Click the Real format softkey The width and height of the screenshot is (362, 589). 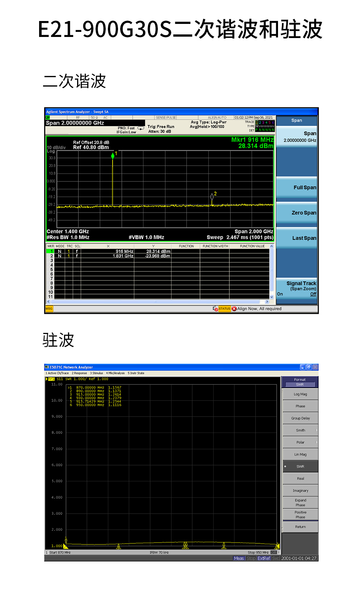coord(300,479)
